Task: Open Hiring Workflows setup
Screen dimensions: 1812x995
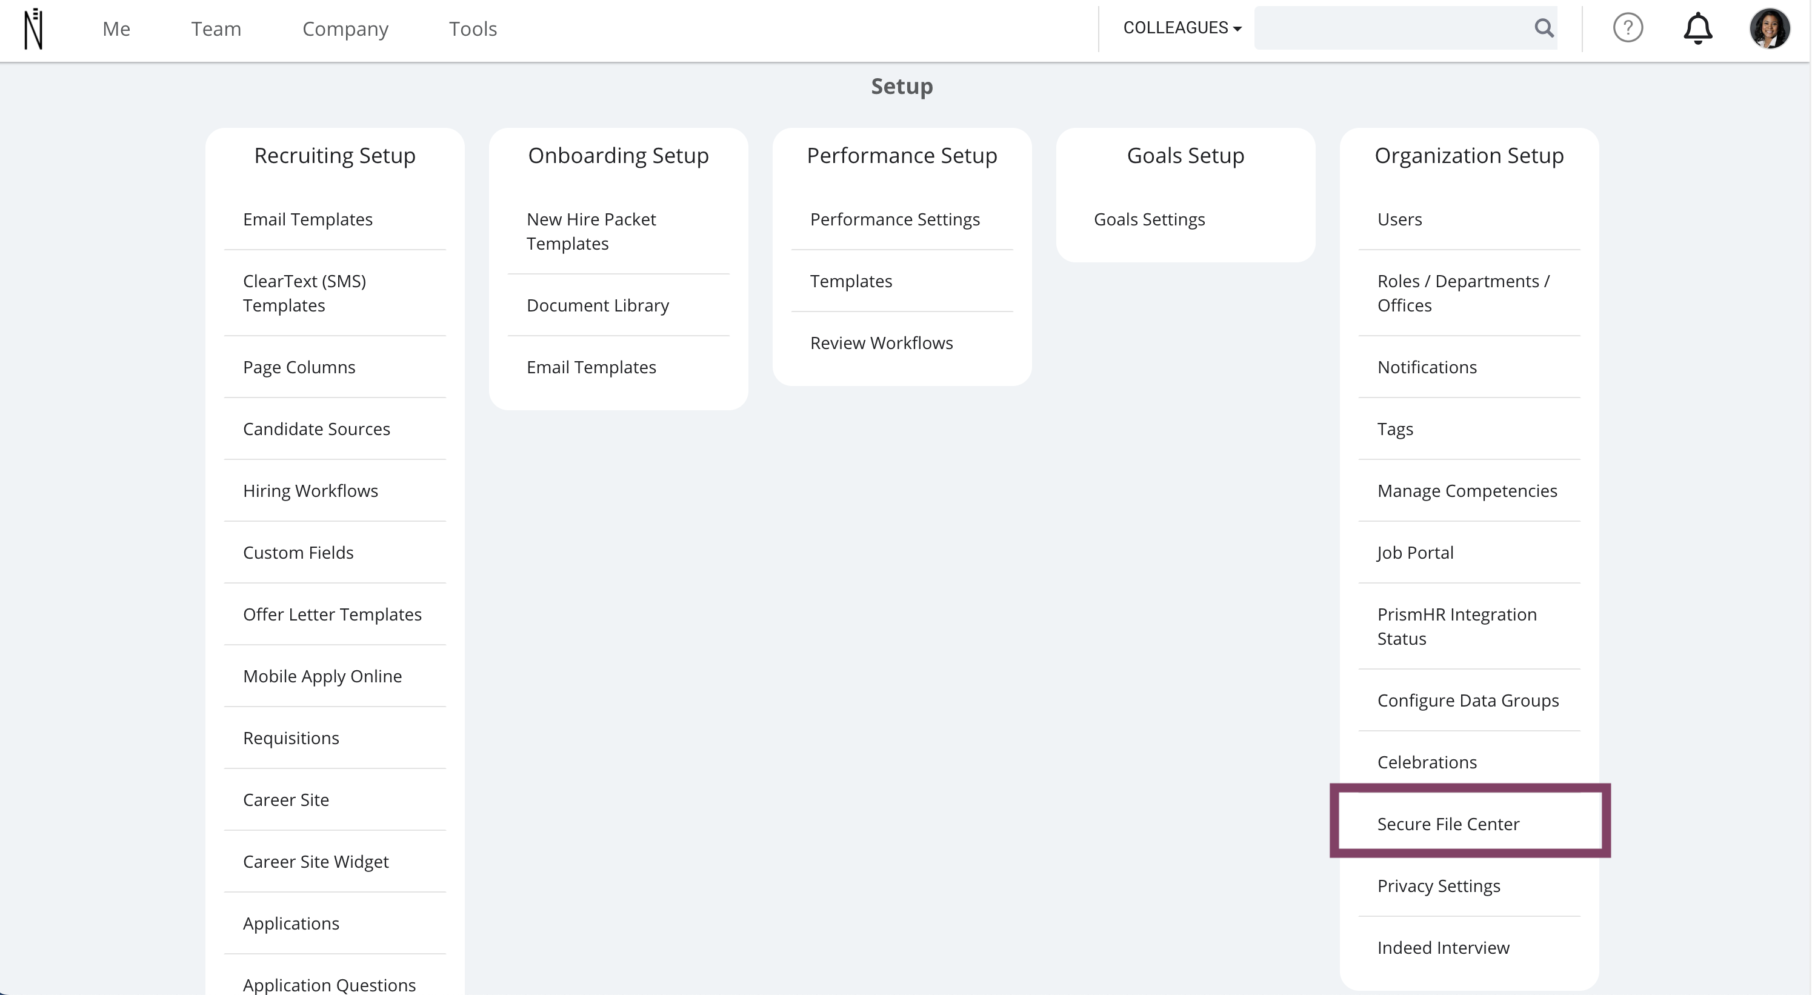Action: tap(310, 490)
